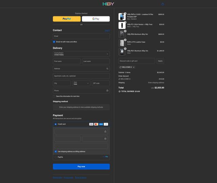This screenshot has height=183, width=217.
Task: Click the tag icon beside Order discount WELCOME10
Action: 119,79
